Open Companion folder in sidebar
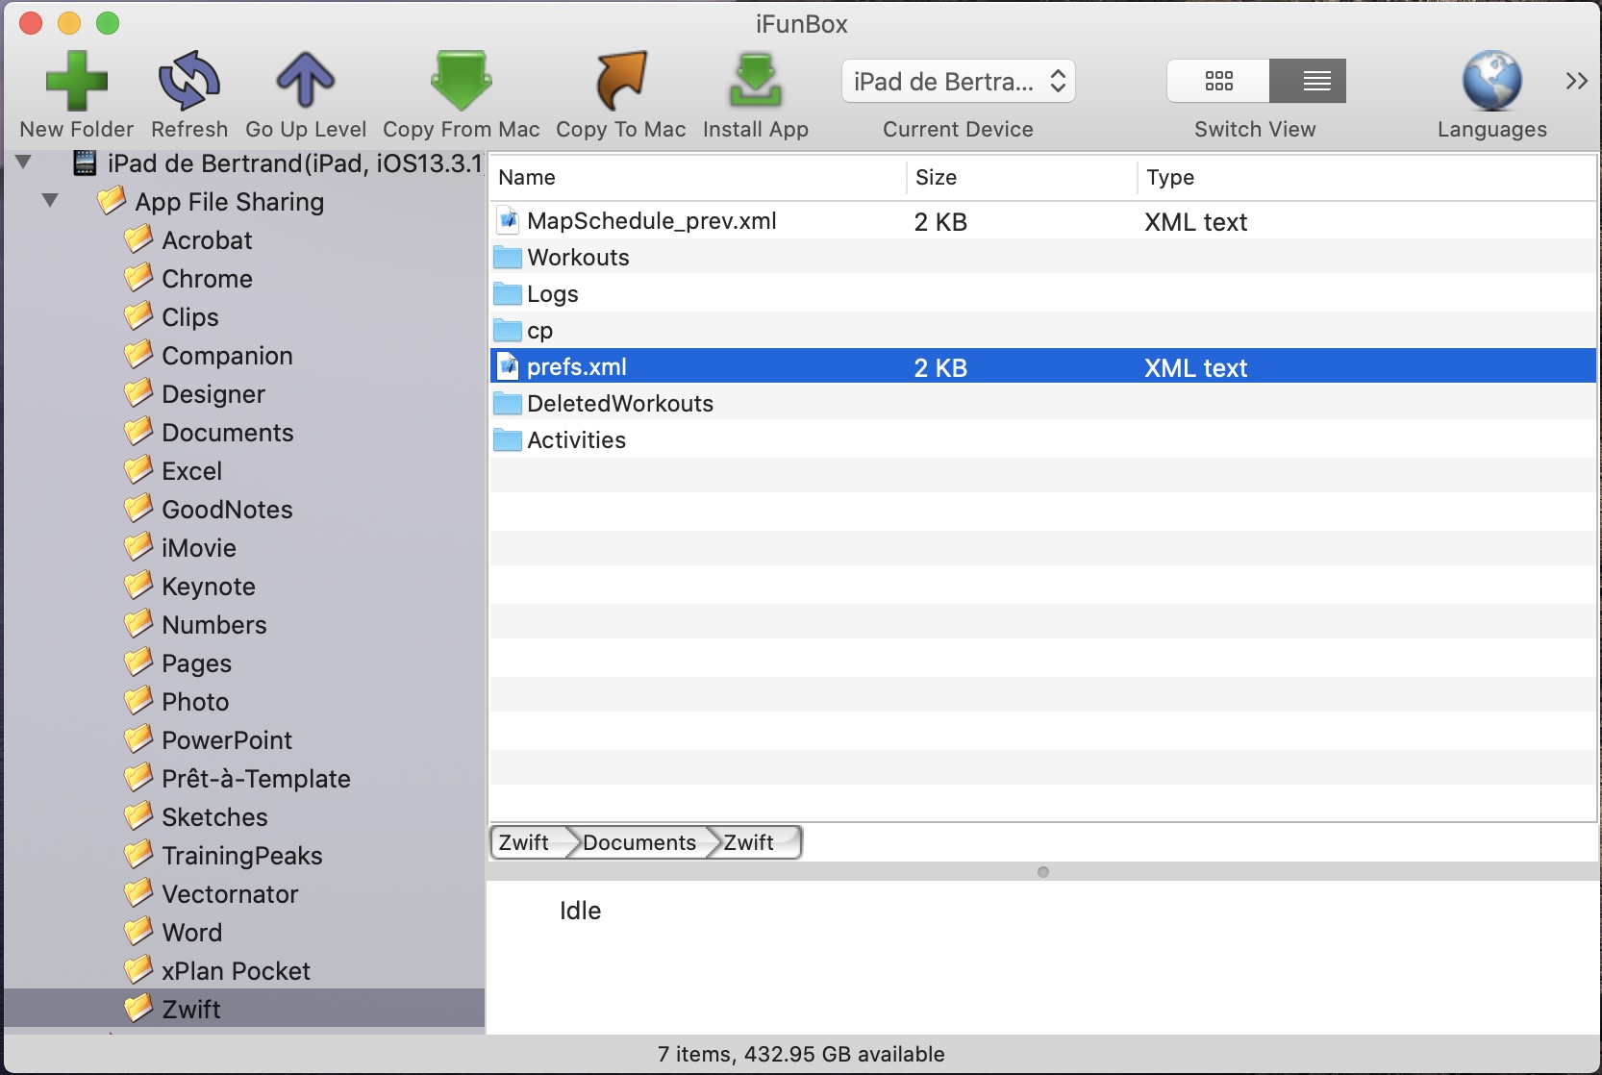Screen dimensions: 1602x1075 [x=209, y=356]
